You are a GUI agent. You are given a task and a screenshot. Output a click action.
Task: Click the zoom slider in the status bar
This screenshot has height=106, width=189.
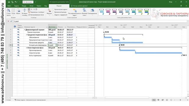[180, 100]
